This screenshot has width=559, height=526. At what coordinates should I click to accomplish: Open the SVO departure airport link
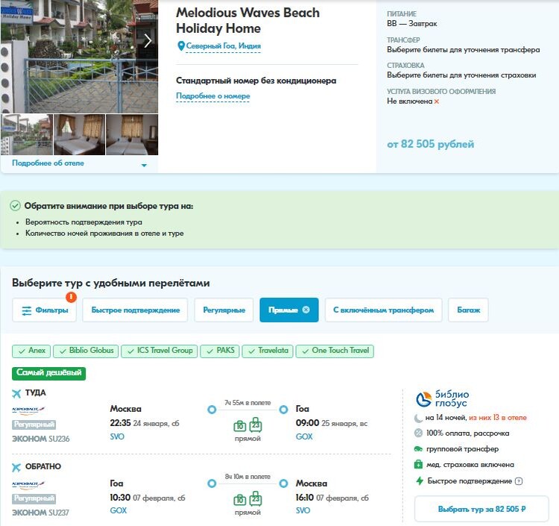[x=117, y=436]
